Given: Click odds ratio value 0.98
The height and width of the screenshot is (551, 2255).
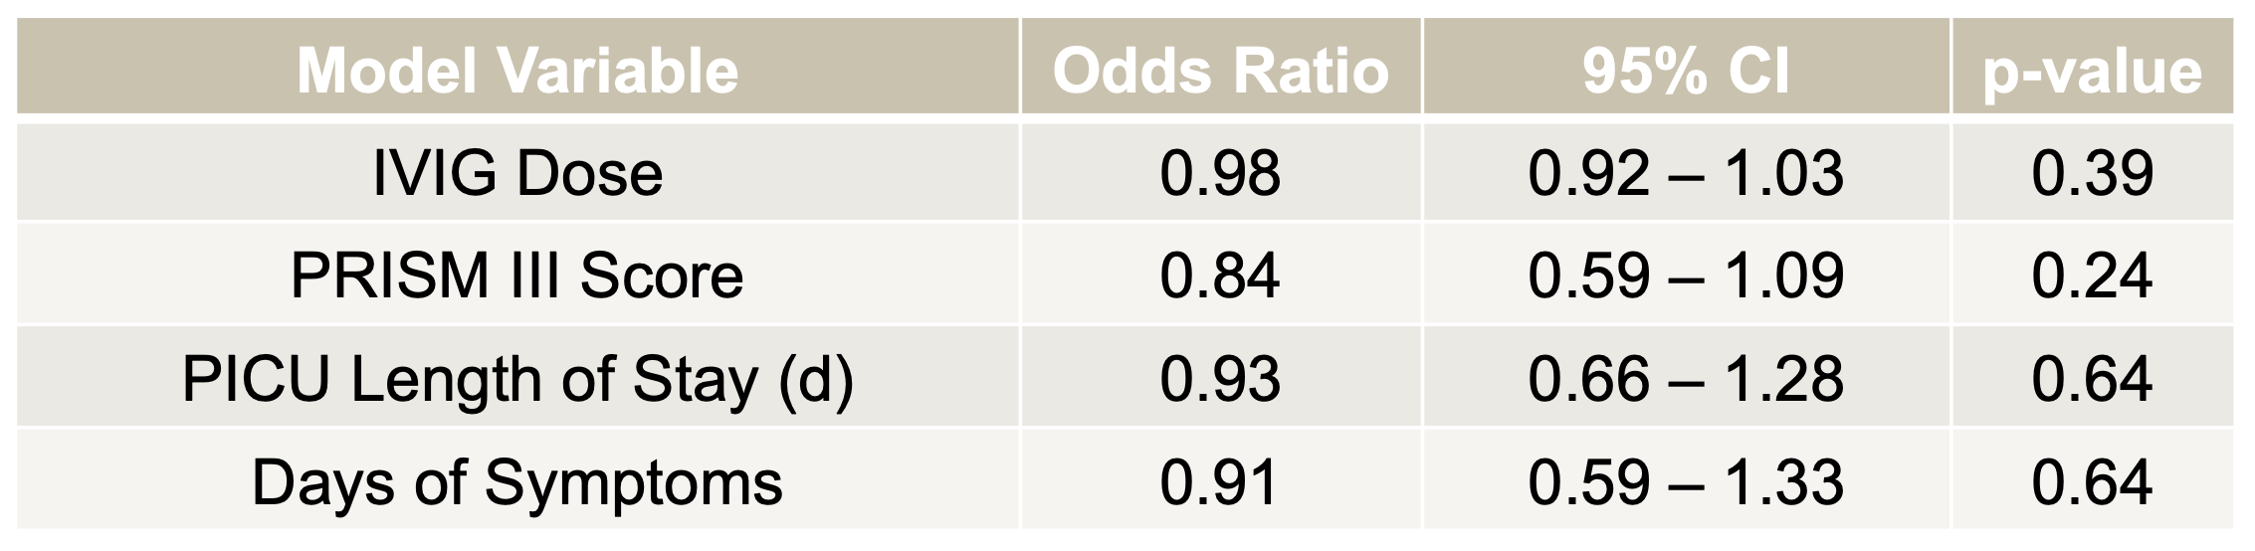Looking at the screenshot, I should point(1221,172).
